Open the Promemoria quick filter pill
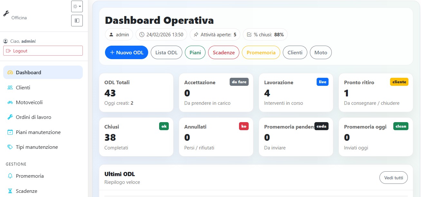This screenshot has height=197, width=421. click(x=261, y=52)
